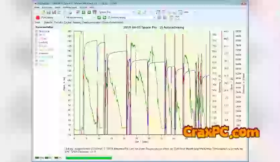Click the first save toolbar icon
This screenshot has width=280, height=162.
pos(48,12)
